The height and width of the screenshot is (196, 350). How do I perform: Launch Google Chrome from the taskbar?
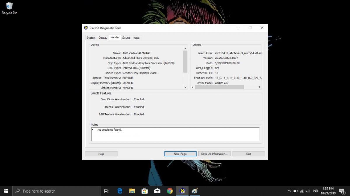coord(170,191)
